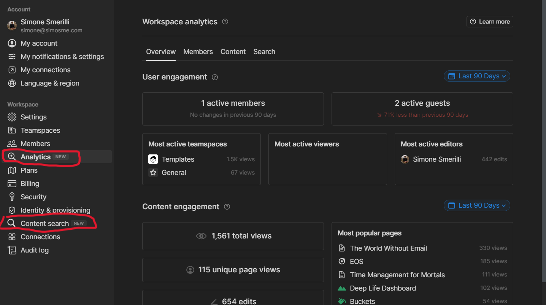Open The World Without Email page link
This screenshot has width=546, height=305.
pos(388,248)
